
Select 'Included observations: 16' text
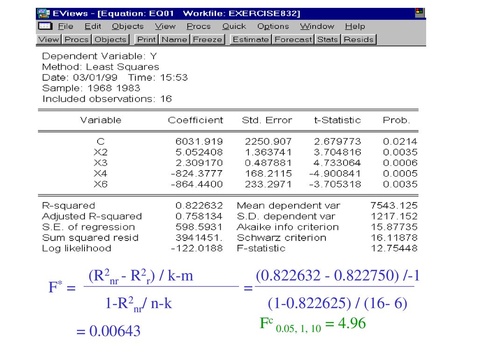tap(107, 99)
